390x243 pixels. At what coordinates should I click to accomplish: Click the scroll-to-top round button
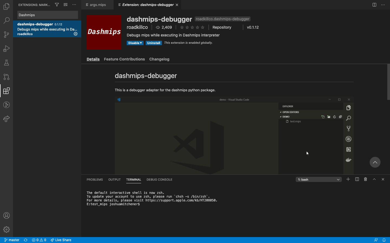coord(375,162)
